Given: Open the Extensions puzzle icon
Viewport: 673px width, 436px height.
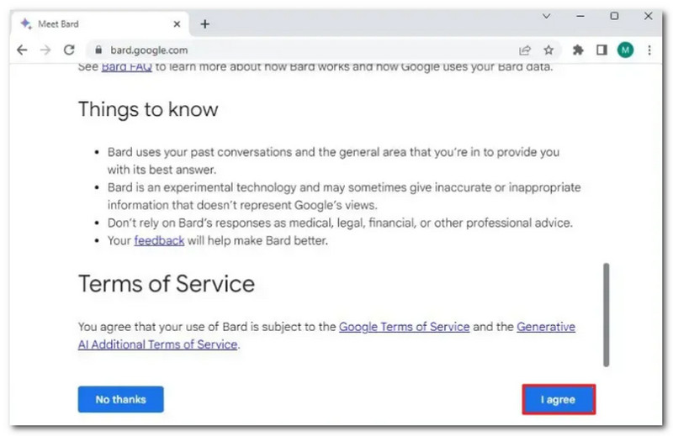Looking at the screenshot, I should (578, 50).
